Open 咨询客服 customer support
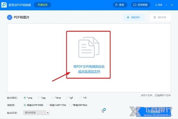The height and width of the screenshot is (119, 178). click(141, 5)
